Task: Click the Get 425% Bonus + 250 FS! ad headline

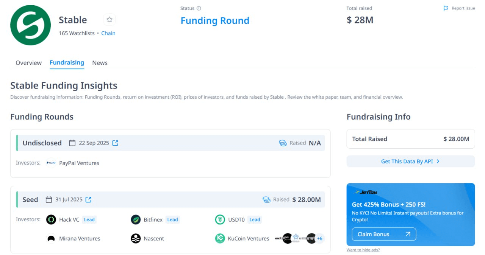Action: pos(389,205)
